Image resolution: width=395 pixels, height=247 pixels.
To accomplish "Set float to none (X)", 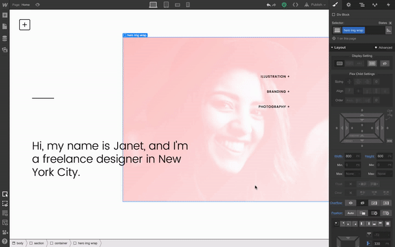I will [350, 184].
